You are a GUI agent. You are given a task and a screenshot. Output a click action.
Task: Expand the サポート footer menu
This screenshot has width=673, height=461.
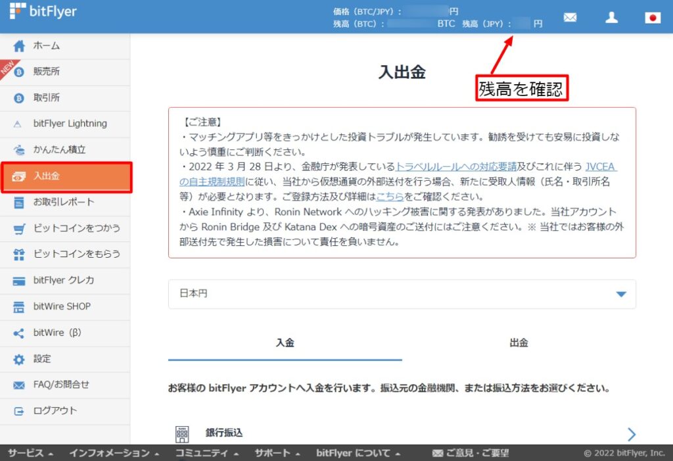coord(277,453)
